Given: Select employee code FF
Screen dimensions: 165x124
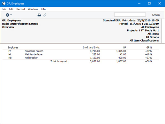Looking at the screenshot, I should (x=10, y=51).
